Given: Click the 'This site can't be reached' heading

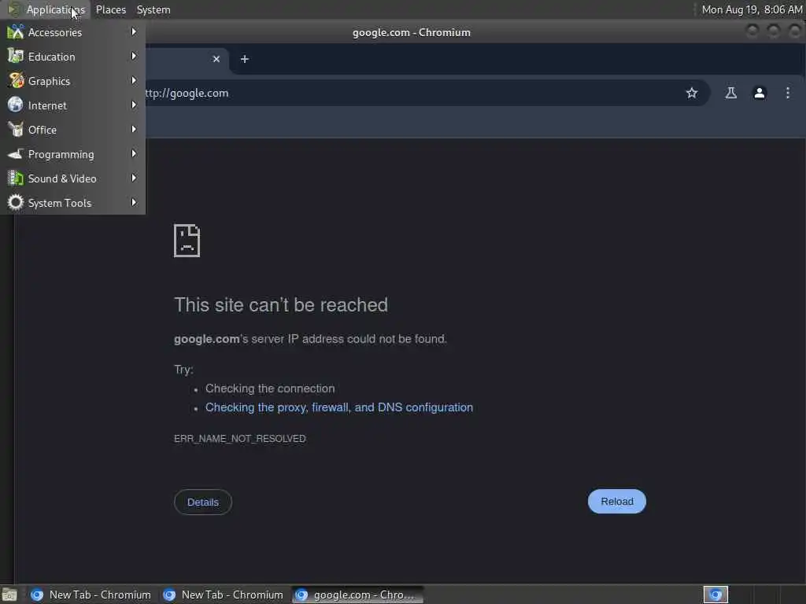Looking at the screenshot, I should tap(281, 305).
